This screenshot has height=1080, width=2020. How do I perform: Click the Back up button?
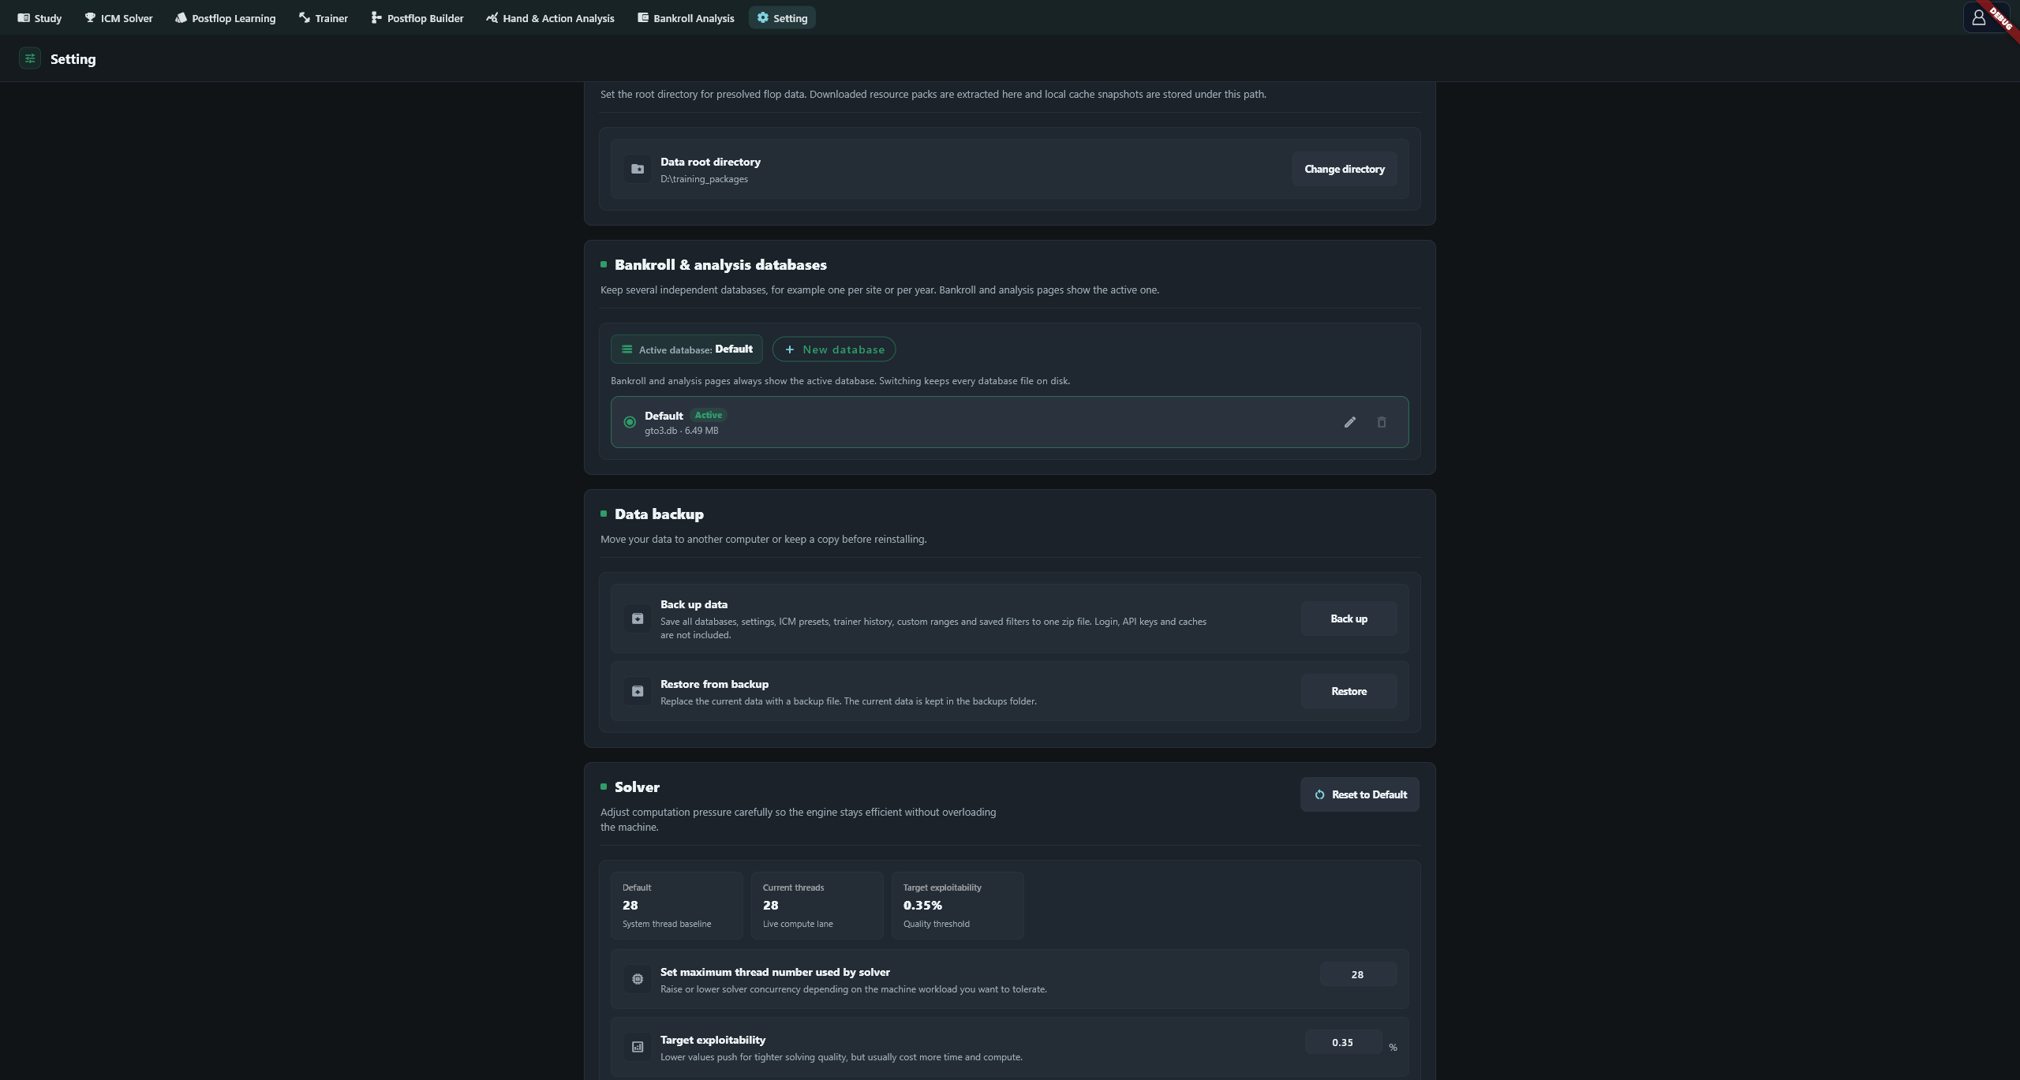(x=1349, y=618)
